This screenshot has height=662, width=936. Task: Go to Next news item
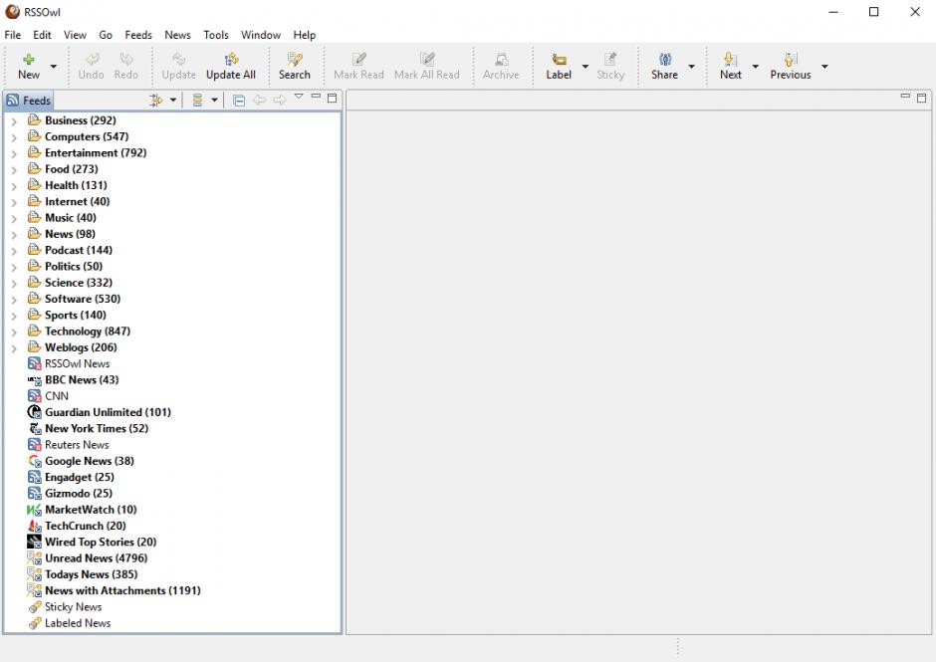tap(731, 67)
